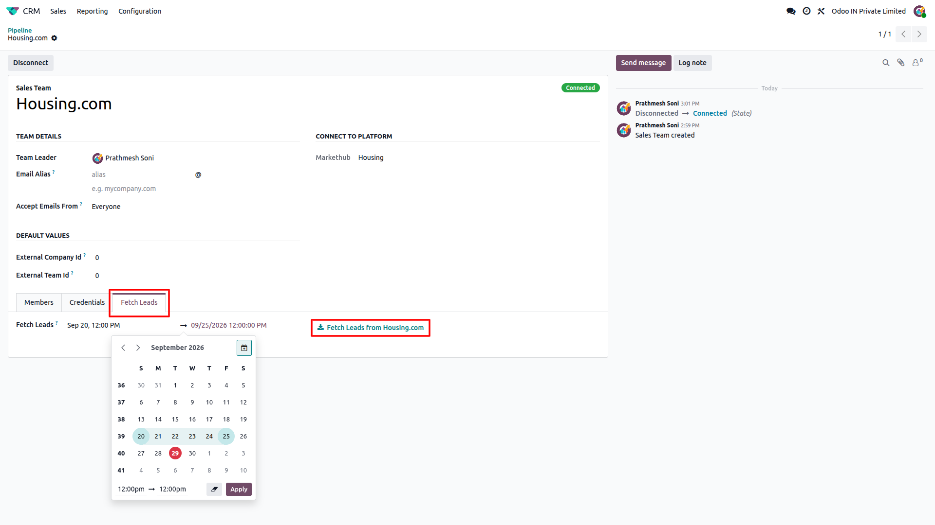Screen dimensions: 935x525
Task: Go to next record arrow
Action: click(x=919, y=34)
